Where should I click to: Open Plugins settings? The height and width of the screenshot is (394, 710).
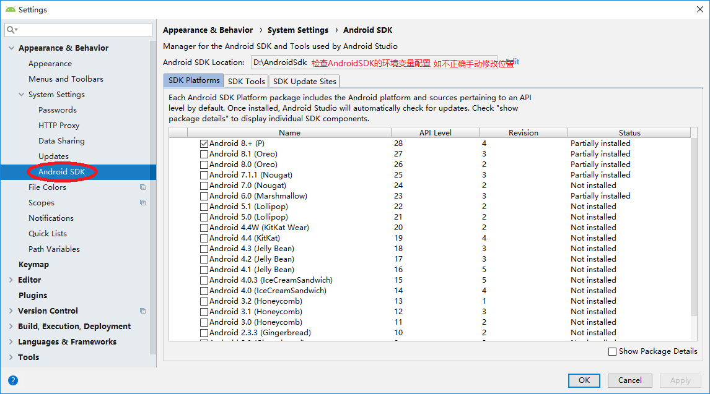click(x=33, y=296)
